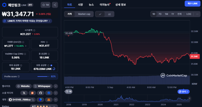The height and width of the screenshot is (107, 202).
Task: Switch chart to line view
Action: coord(100,14)
